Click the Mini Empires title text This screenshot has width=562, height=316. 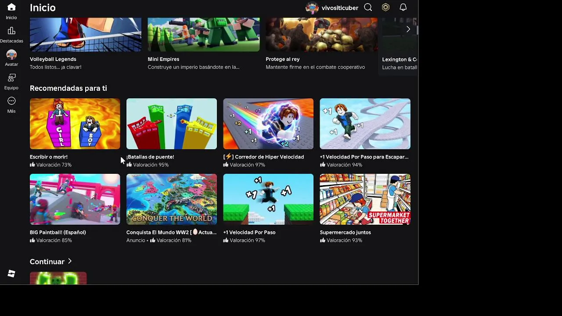[x=163, y=59]
